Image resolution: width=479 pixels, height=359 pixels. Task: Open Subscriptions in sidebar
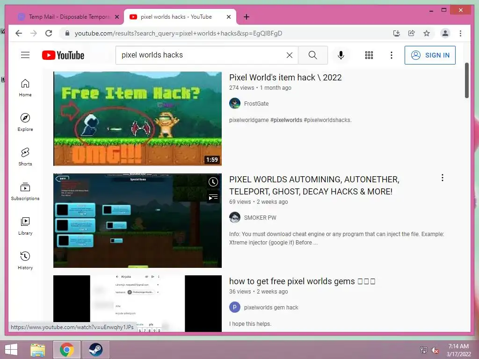point(25,191)
